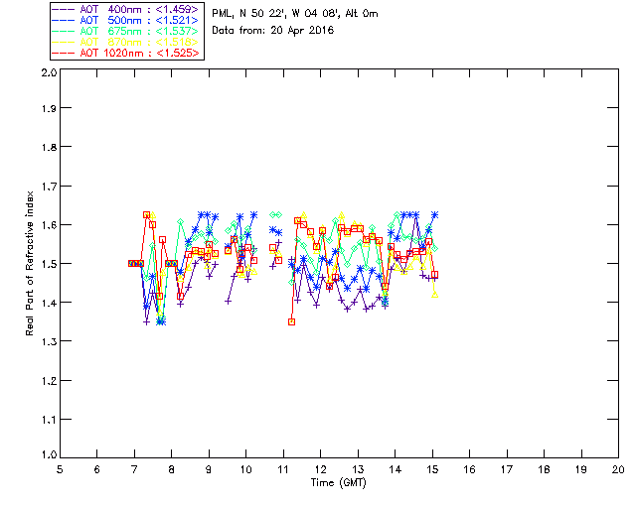
Task: Click the x-axis tick label 12
Action: [320, 469]
